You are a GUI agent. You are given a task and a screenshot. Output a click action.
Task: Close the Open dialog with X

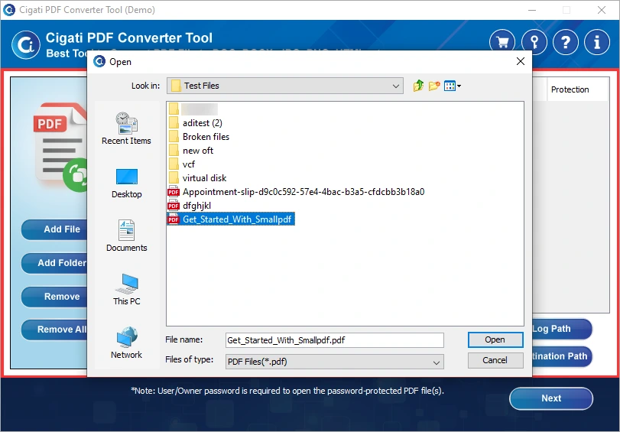pyautogui.click(x=521, y=61)
